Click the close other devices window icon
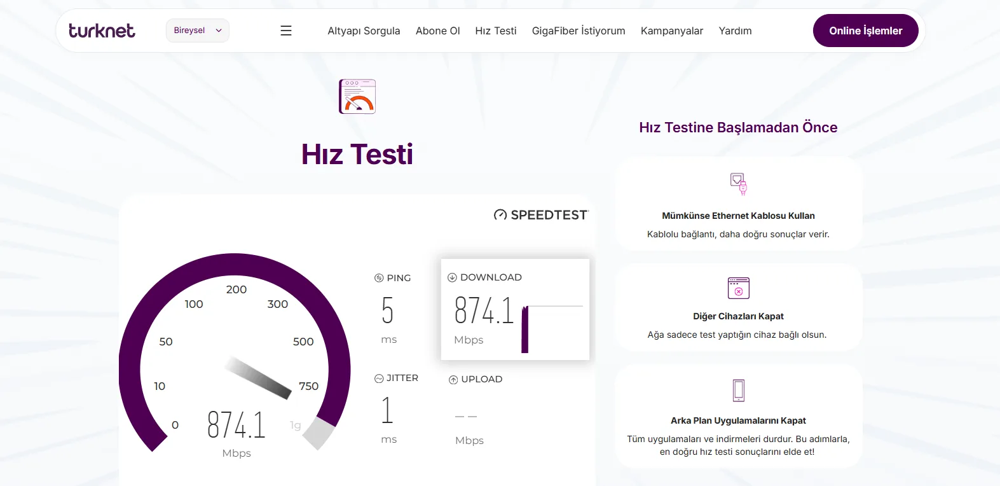The image size is (1000, 486). click(738, 288)
